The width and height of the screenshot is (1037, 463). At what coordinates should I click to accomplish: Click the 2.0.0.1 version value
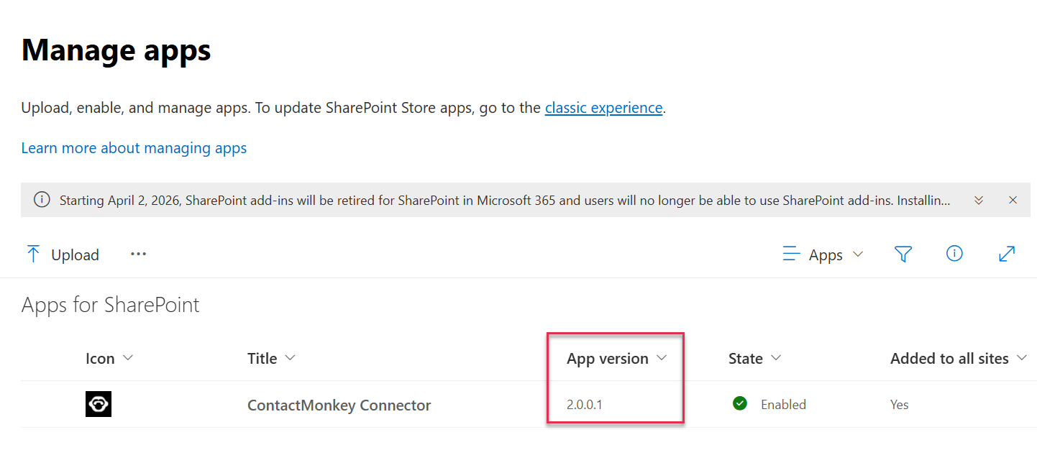click(585, 404)
